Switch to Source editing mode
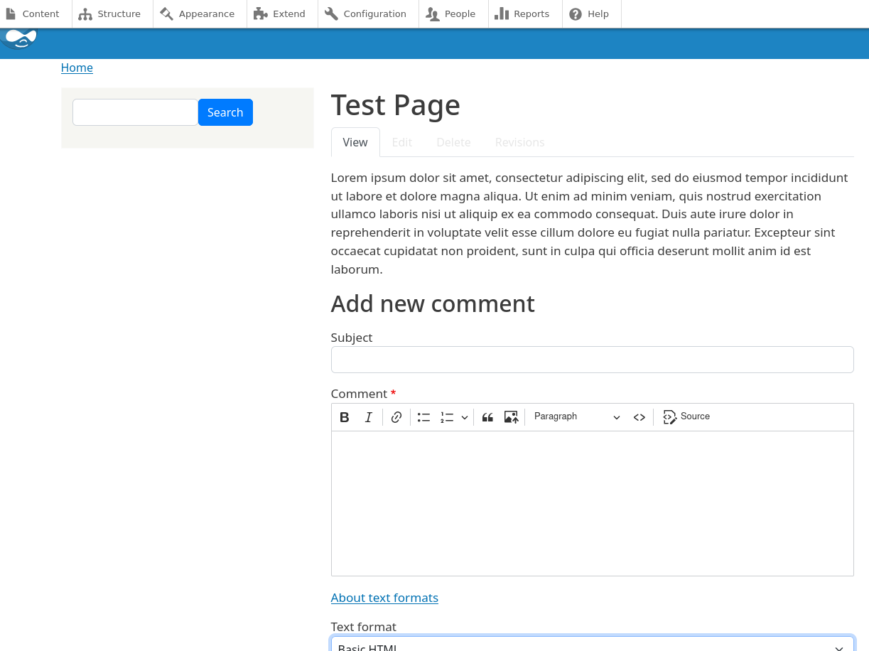This screenshot has height=651, width=869. 685,417
